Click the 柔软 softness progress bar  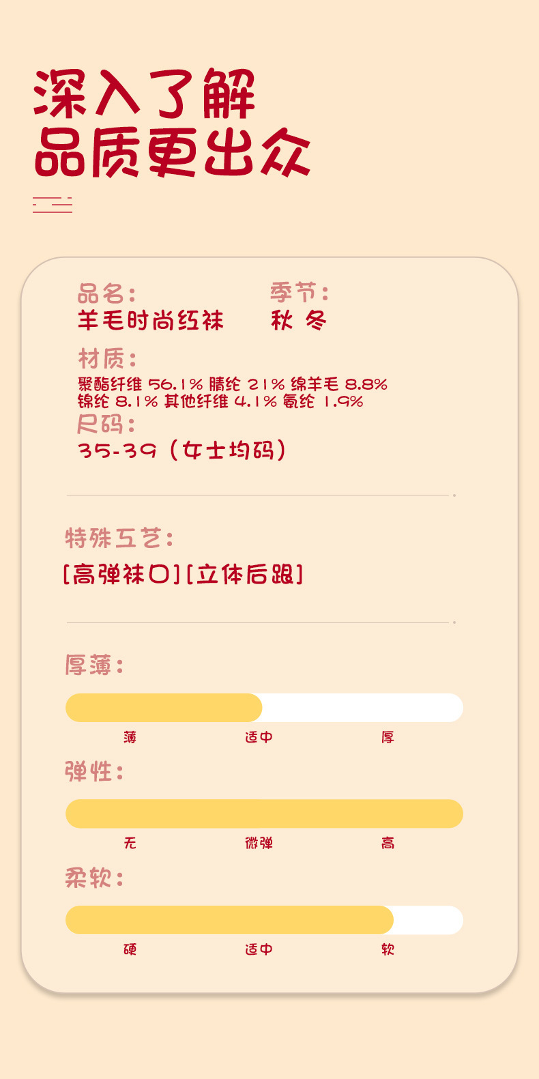coord(264,920)
